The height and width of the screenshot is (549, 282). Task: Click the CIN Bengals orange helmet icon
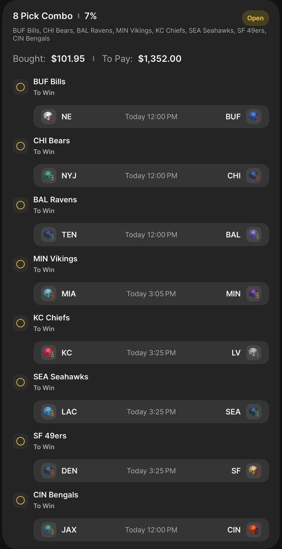[x=254, y=530]
